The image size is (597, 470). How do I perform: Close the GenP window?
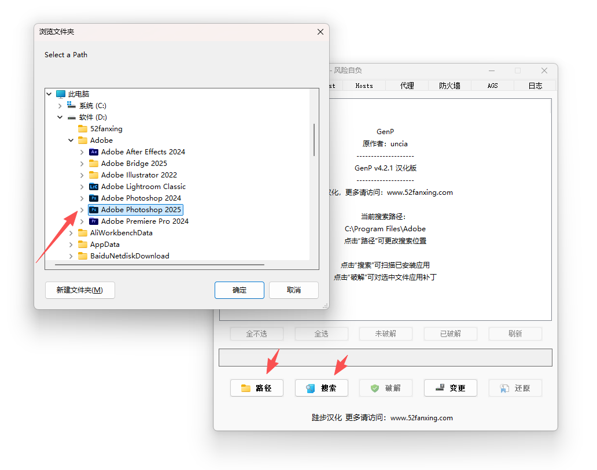544,71
